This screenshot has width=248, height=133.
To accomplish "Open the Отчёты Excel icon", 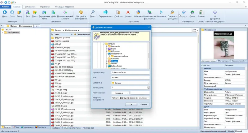I will point(201,12).
